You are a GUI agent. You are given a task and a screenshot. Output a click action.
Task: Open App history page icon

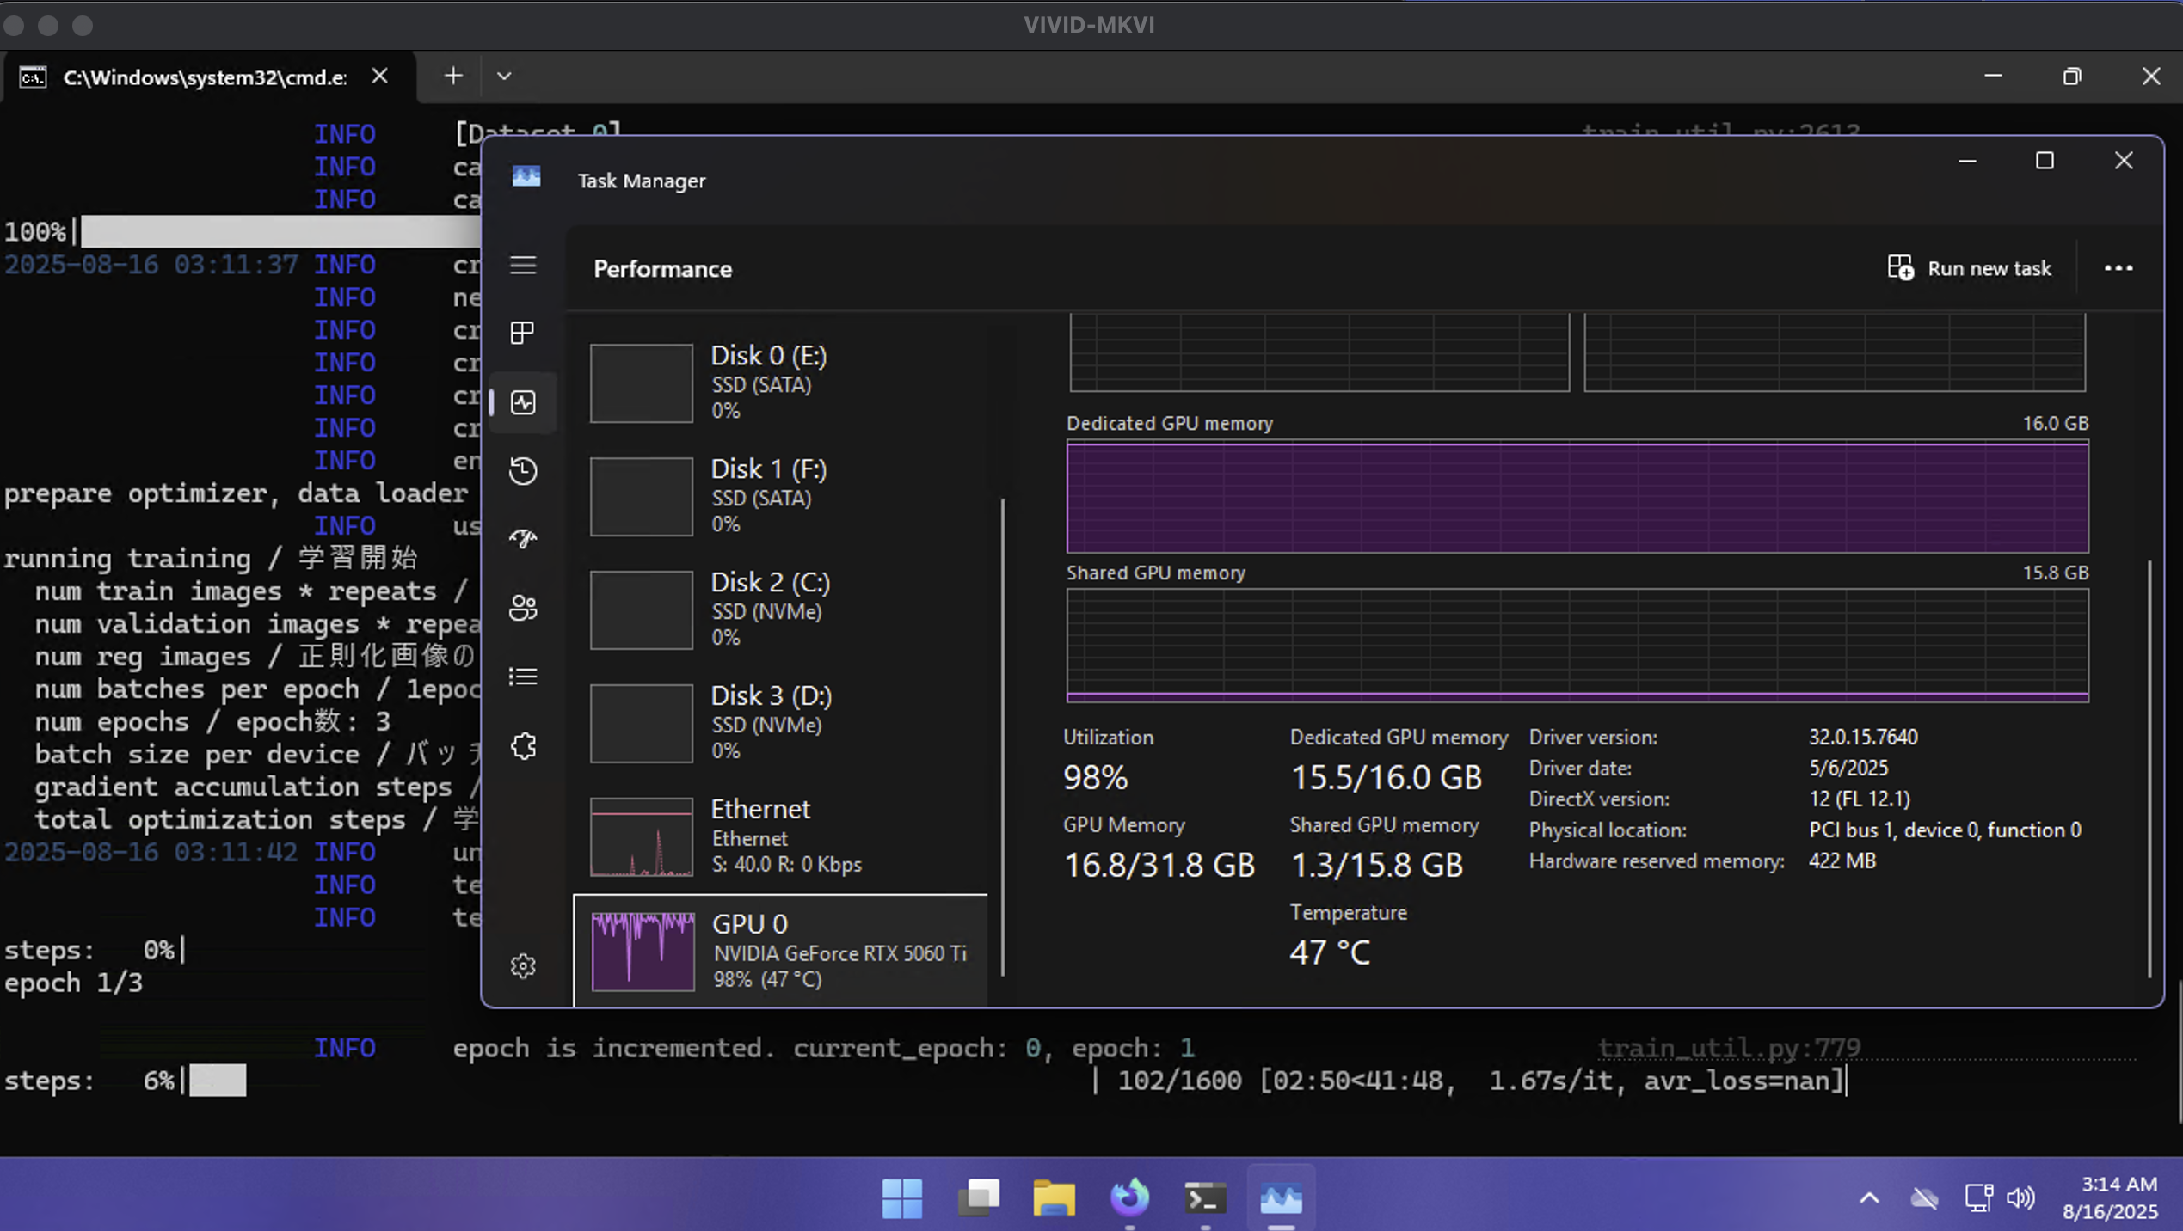523,470
